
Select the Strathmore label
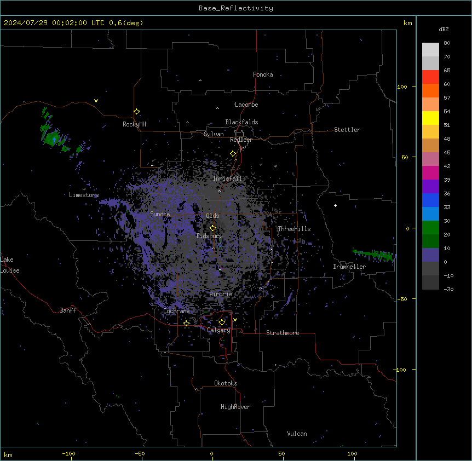(283, 333)
